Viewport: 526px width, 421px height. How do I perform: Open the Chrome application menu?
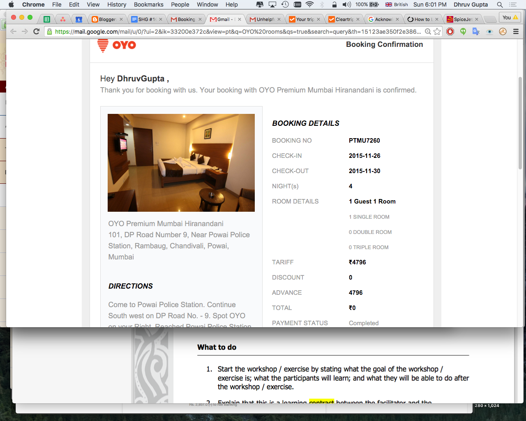click(x=33, y=5)
